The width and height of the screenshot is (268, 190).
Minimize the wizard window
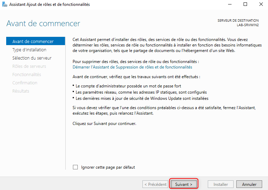click(230, 4)
